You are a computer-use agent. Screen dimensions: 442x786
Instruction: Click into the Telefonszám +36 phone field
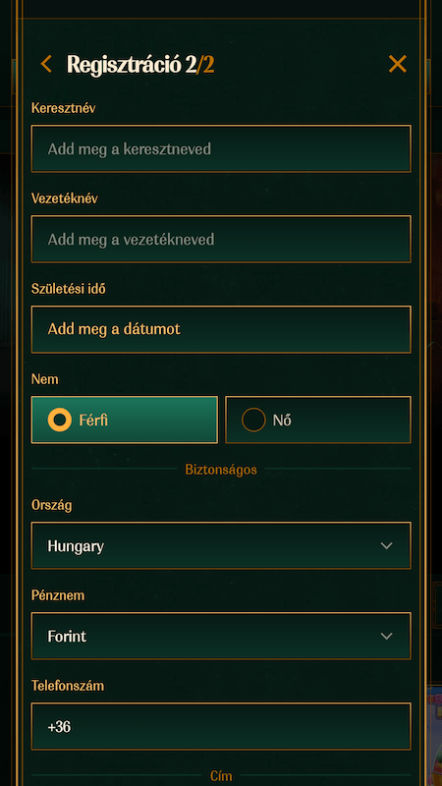[x=221, y=726]
